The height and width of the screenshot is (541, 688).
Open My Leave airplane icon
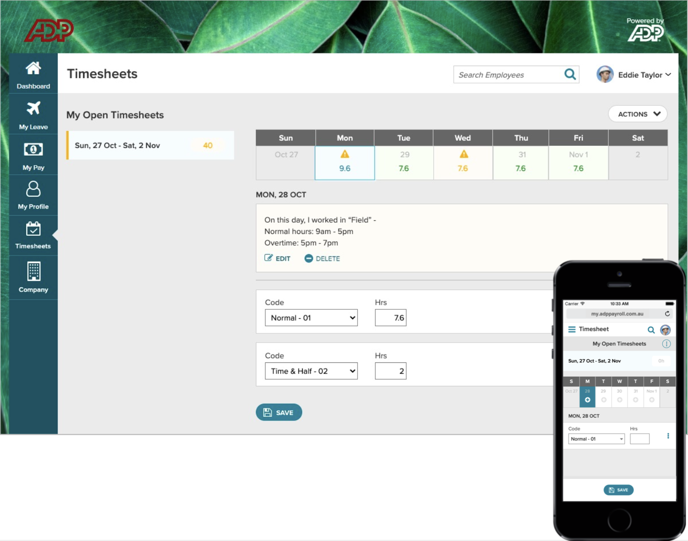[33, 108]
